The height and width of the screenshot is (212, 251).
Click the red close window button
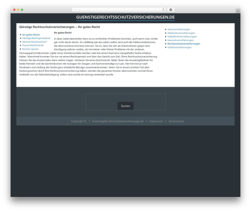15,10
